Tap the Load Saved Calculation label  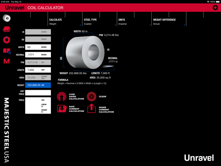[x=76, y=97]
